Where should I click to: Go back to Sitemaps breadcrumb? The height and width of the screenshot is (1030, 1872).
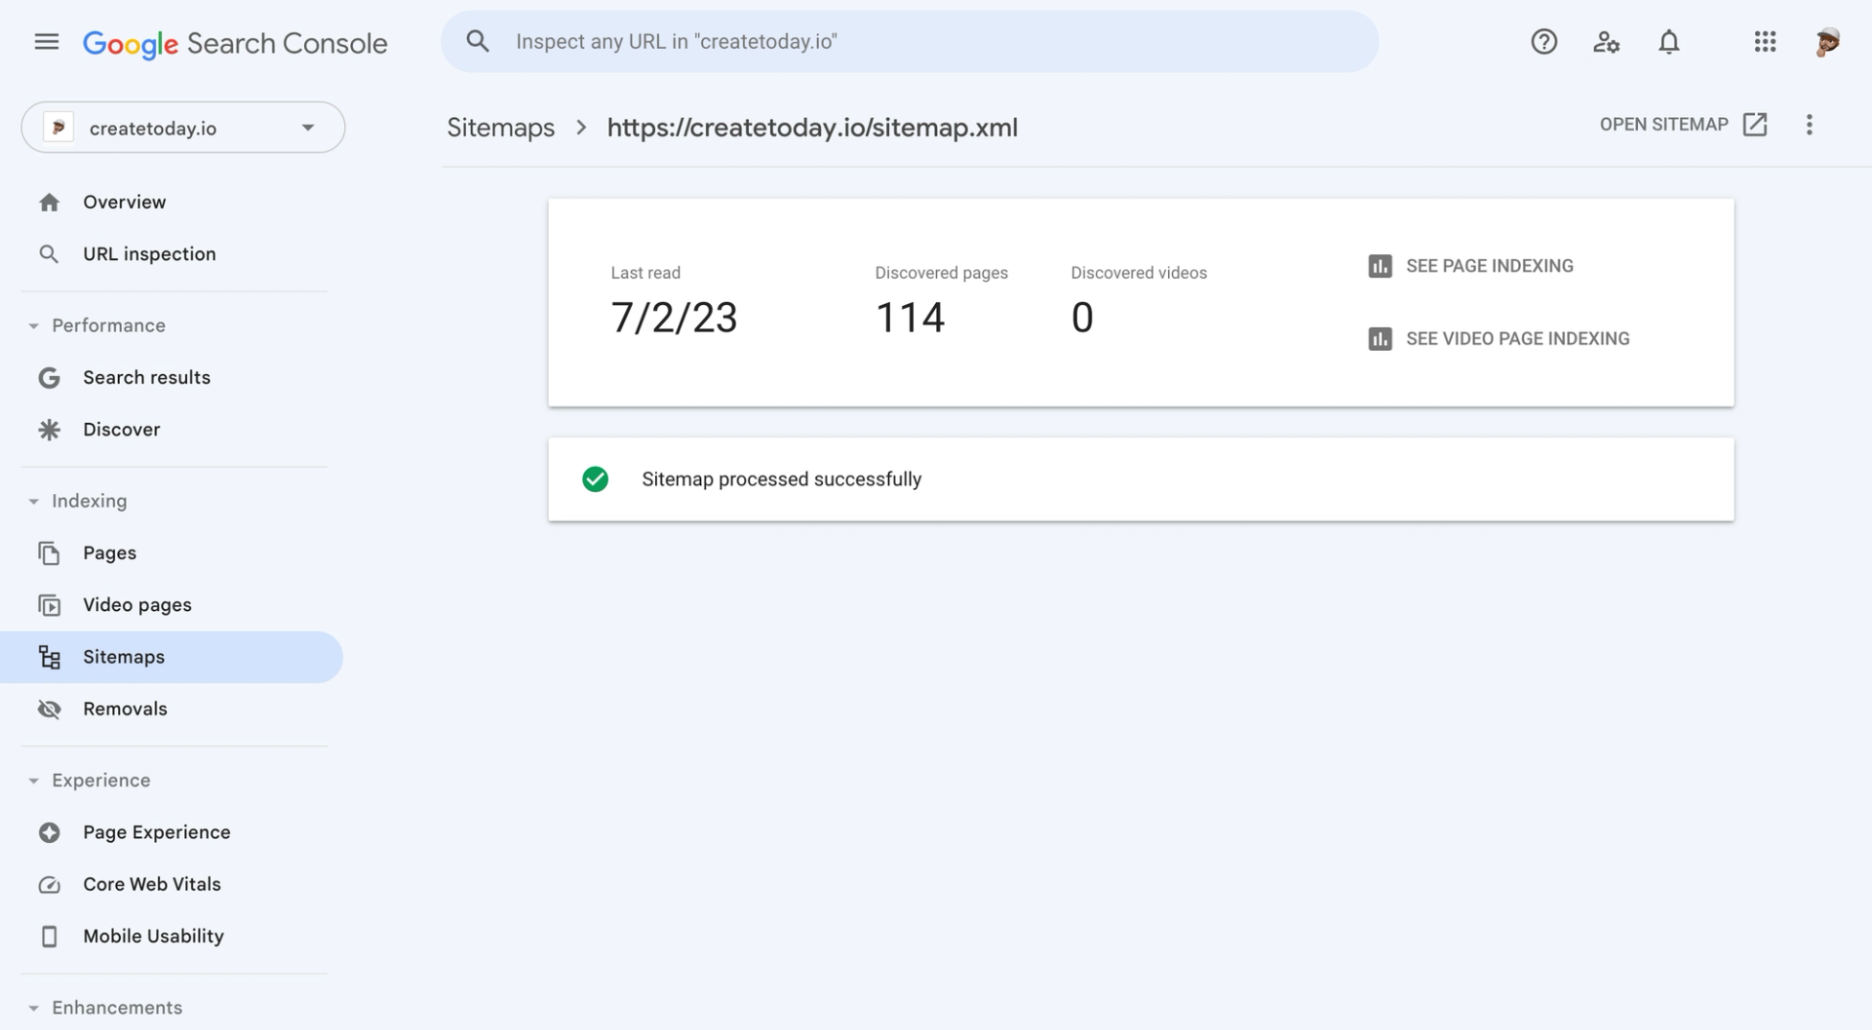(x=500, y=128)
